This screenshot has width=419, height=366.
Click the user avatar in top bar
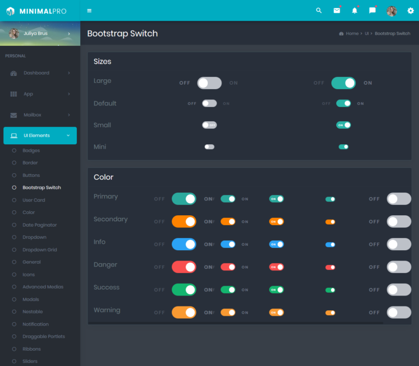tap(392, 11)
